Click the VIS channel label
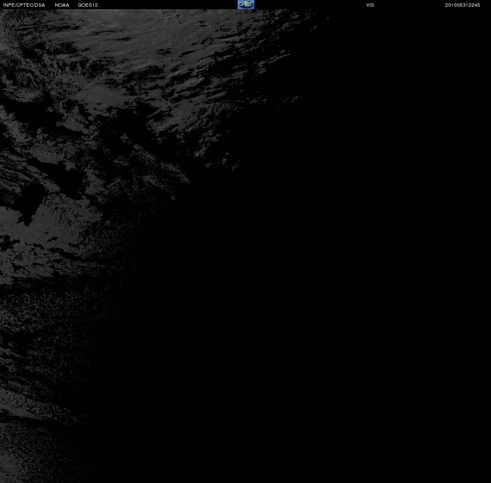Viewport: 491px width, 483px height. [x=370, y=5]
